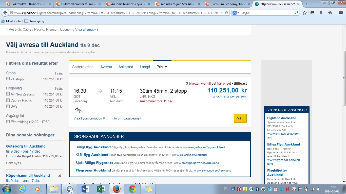Viewport: 346px width, 194px height.
Task: Click the Firefox bookmark star icon
Action: coord(305,13)
